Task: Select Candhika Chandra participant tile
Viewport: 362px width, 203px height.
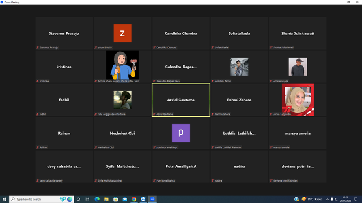Action: pos(181,33)
